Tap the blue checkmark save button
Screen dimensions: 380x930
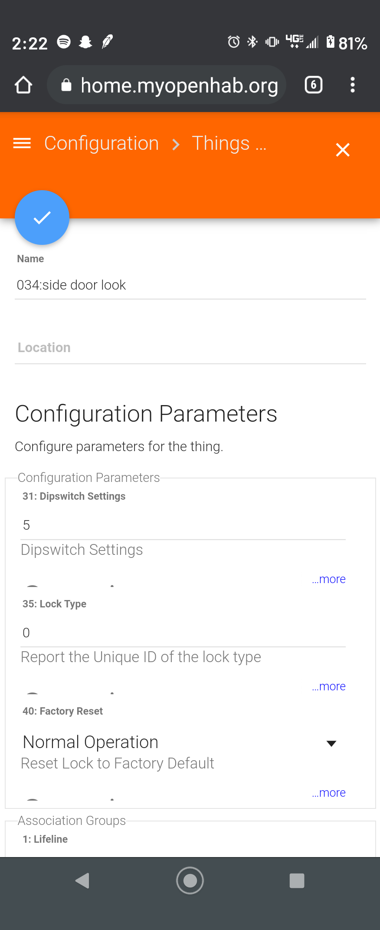(42, 218)
